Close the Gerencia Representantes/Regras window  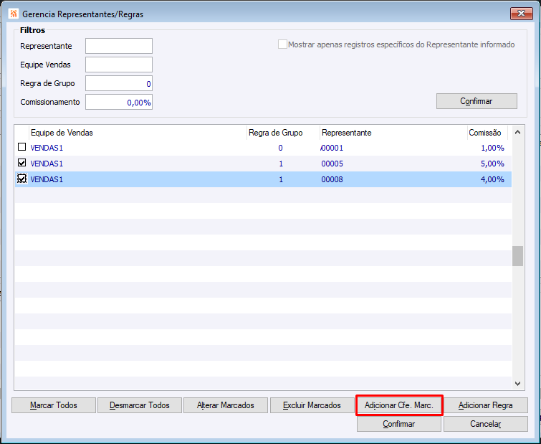(522, 14)
